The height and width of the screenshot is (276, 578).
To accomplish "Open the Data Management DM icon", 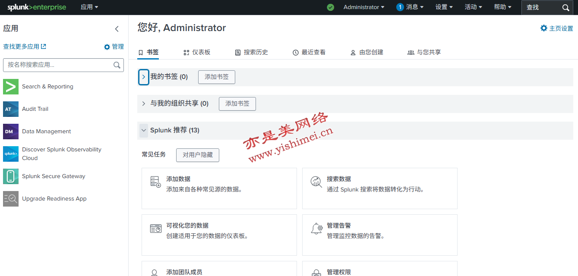I will pos(11,132).
